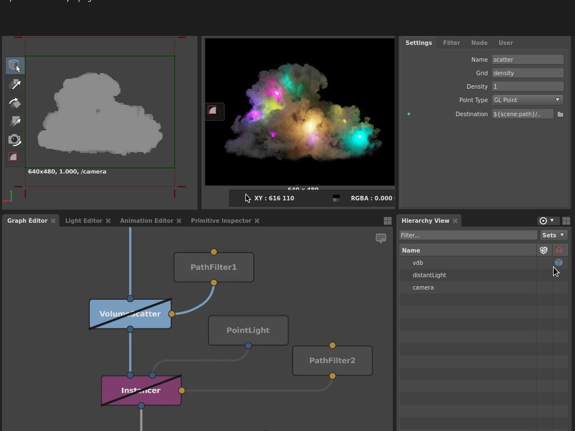Open the Sets dropdown menu
This screenshot has width=575, height=431.
click(553, 235)
